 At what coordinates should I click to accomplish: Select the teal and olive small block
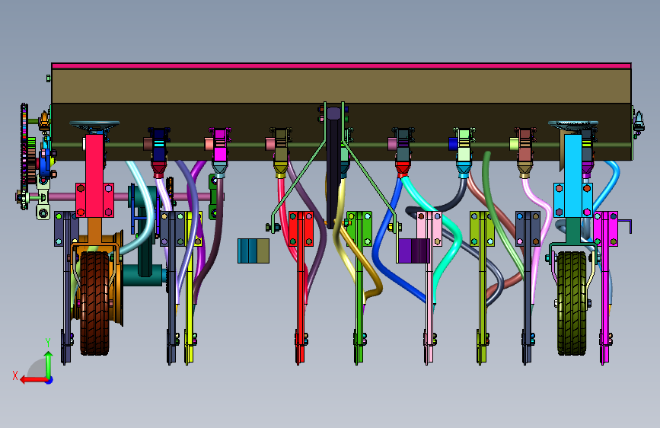pos(253,251)
